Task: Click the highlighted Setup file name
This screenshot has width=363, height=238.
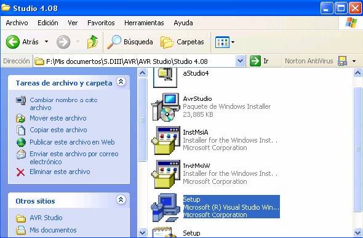Action: click(x=192, y=199)
